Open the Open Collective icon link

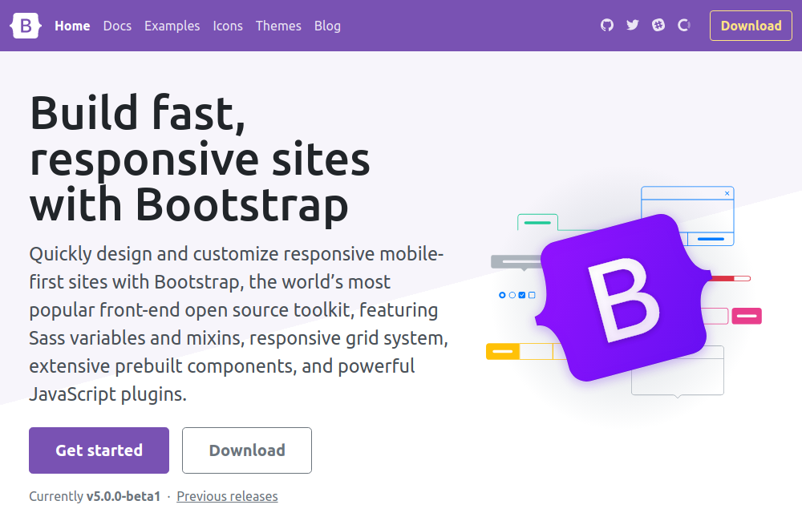(x=684, y=25)
